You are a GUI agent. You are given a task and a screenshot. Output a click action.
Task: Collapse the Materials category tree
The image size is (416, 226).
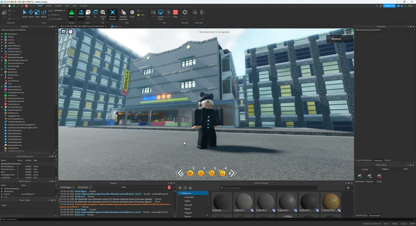[x=180, y=193]
